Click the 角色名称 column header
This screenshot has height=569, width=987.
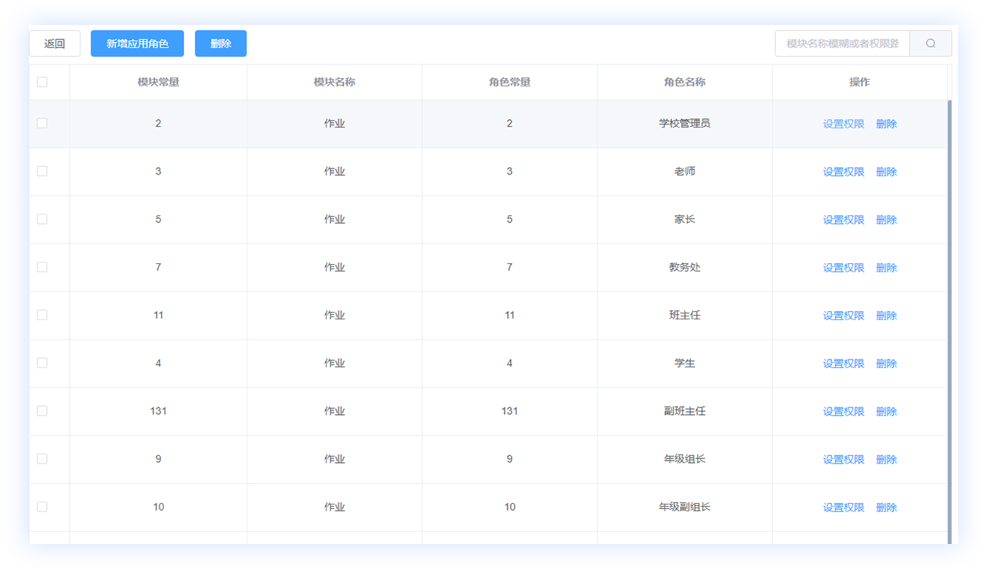tap(684, 82)
